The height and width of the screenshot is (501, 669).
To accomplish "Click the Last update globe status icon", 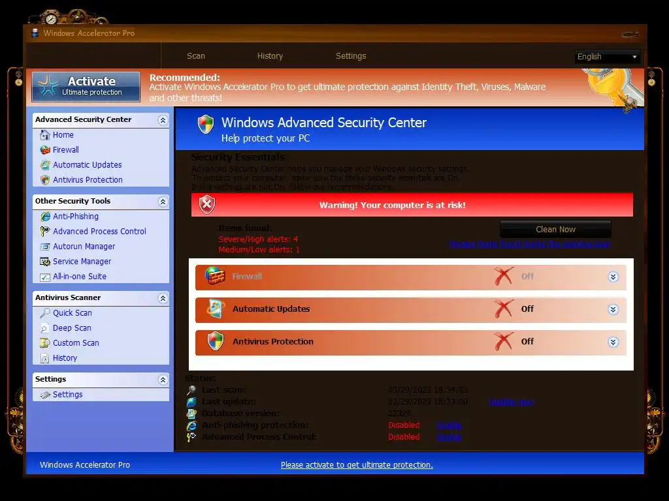I will [191, 402].
